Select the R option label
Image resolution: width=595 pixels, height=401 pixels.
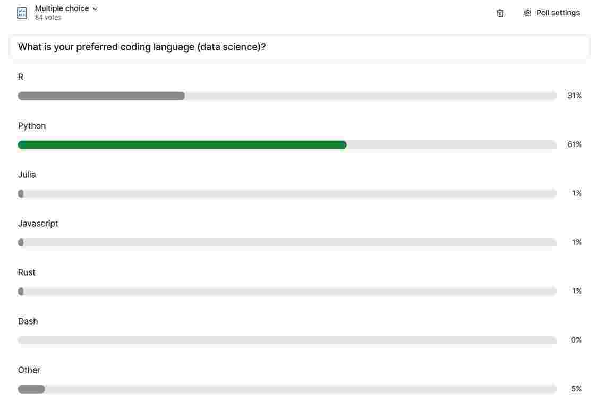[21, 77]
